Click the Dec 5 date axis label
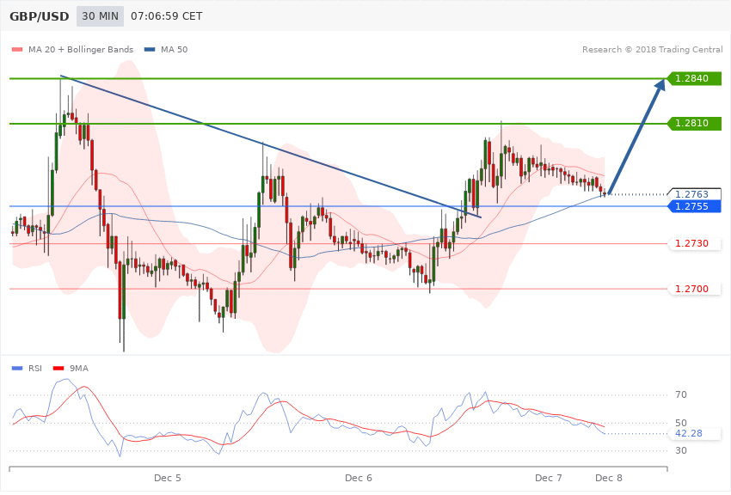 [x=168, y=478]
